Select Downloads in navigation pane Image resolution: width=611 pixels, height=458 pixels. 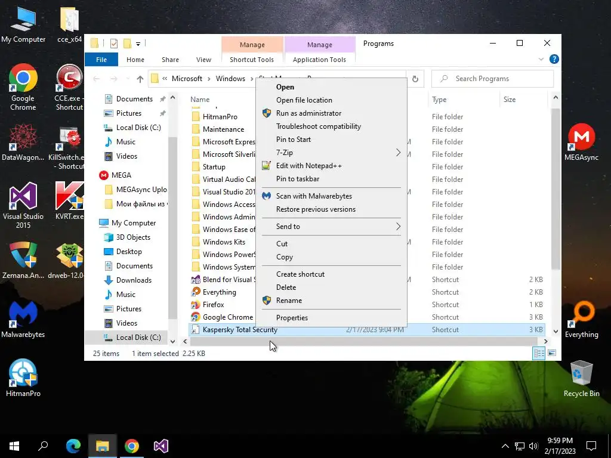pos(134,280)
